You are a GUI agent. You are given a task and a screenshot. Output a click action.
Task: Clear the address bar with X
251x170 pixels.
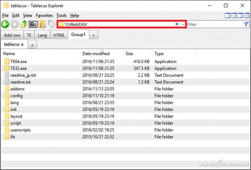click(177, 24)
